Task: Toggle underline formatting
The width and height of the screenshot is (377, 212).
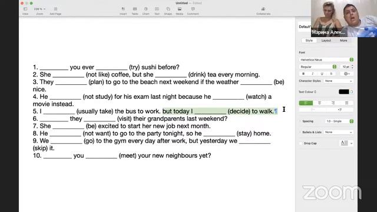Action: (322, 74)
